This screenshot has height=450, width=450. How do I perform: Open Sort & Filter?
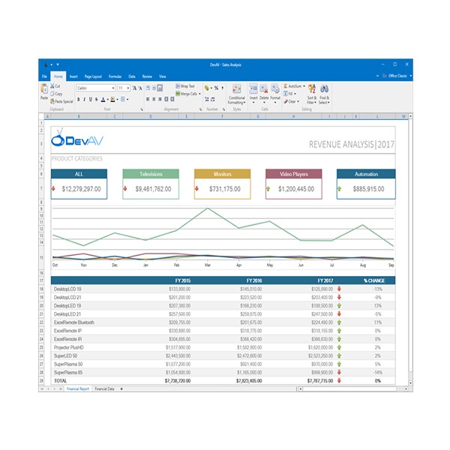point(312,94)
